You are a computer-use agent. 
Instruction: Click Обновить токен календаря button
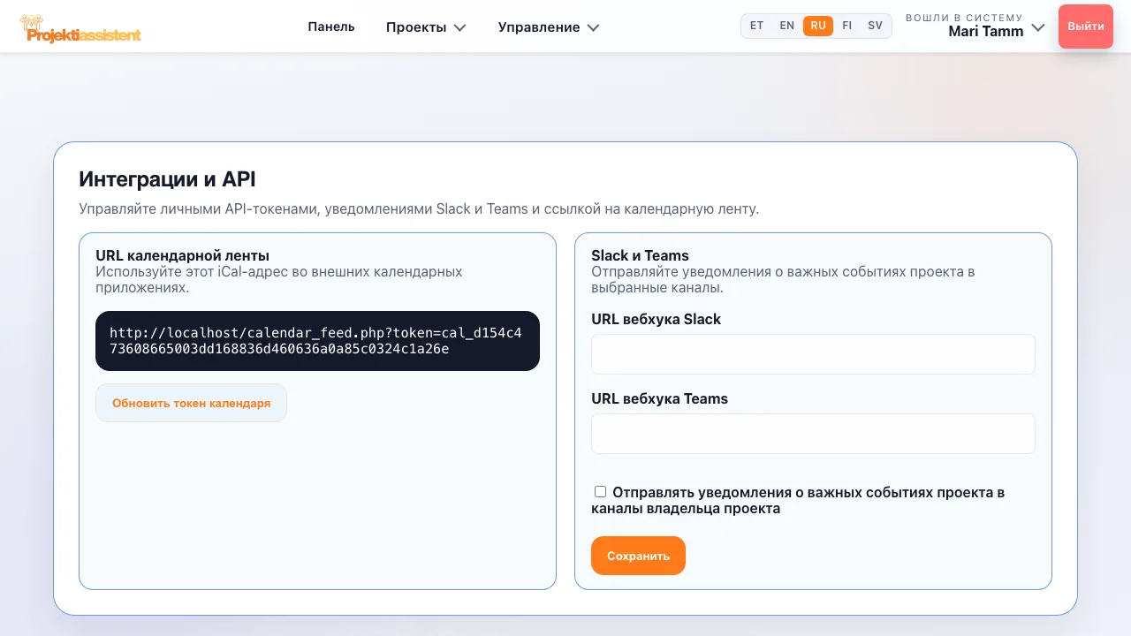191,403
